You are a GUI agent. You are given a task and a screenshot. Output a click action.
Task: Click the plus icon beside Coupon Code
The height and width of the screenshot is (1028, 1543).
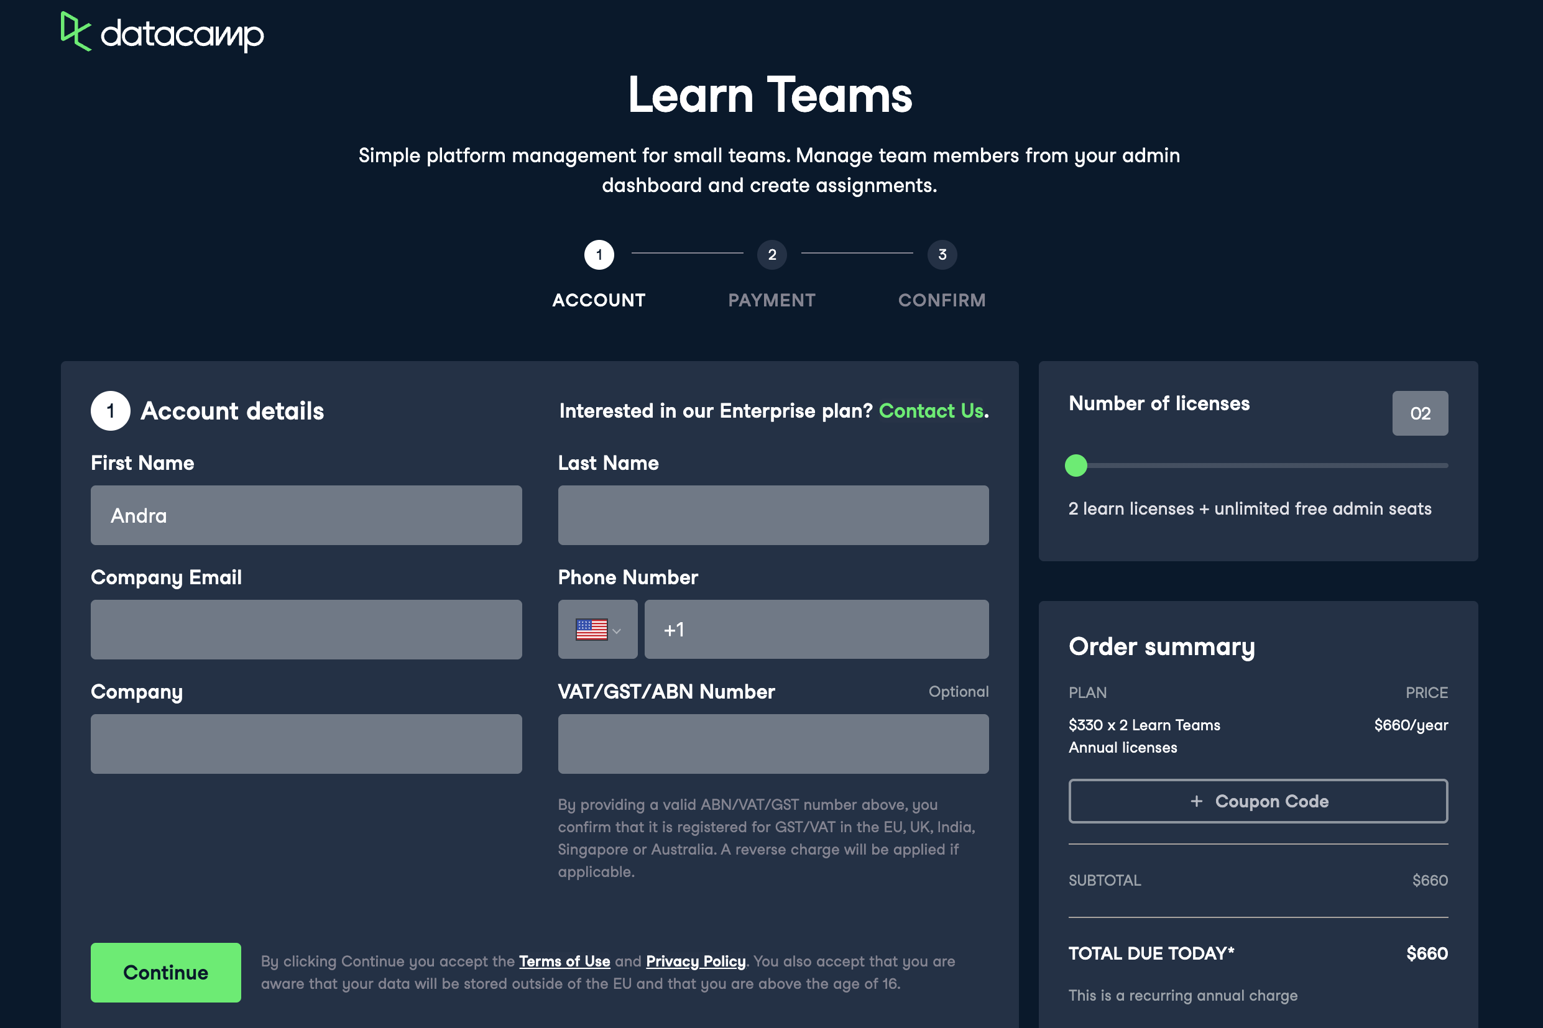(x=1196, y=801)
